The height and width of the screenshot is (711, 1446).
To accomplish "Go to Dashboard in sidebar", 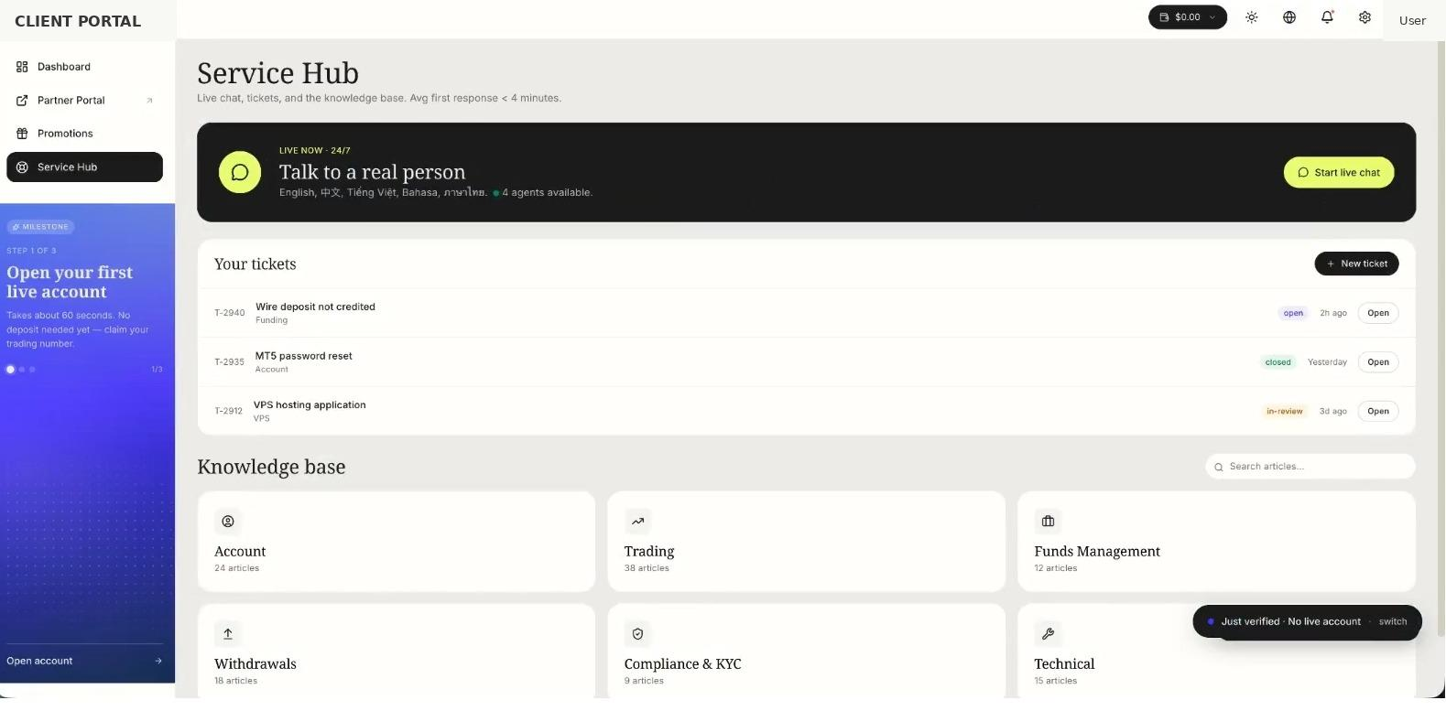I will 84,67.
